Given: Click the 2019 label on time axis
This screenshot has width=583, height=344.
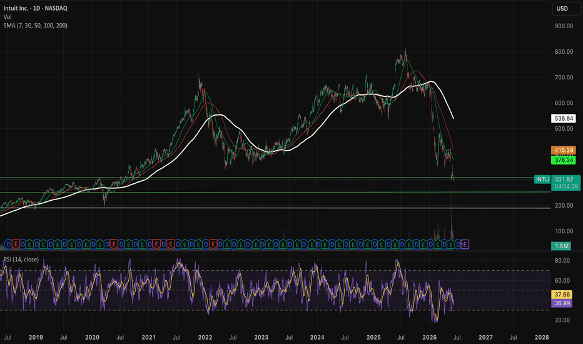Looking at the screenshot, I should (x=36, y=337).
